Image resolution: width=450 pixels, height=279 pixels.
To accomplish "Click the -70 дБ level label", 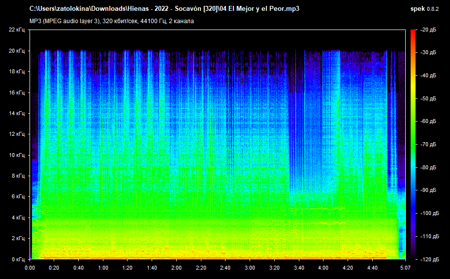I will (428, 145).
